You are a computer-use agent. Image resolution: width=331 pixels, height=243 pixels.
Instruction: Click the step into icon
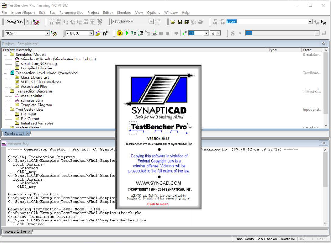click(x=134, y=33)
